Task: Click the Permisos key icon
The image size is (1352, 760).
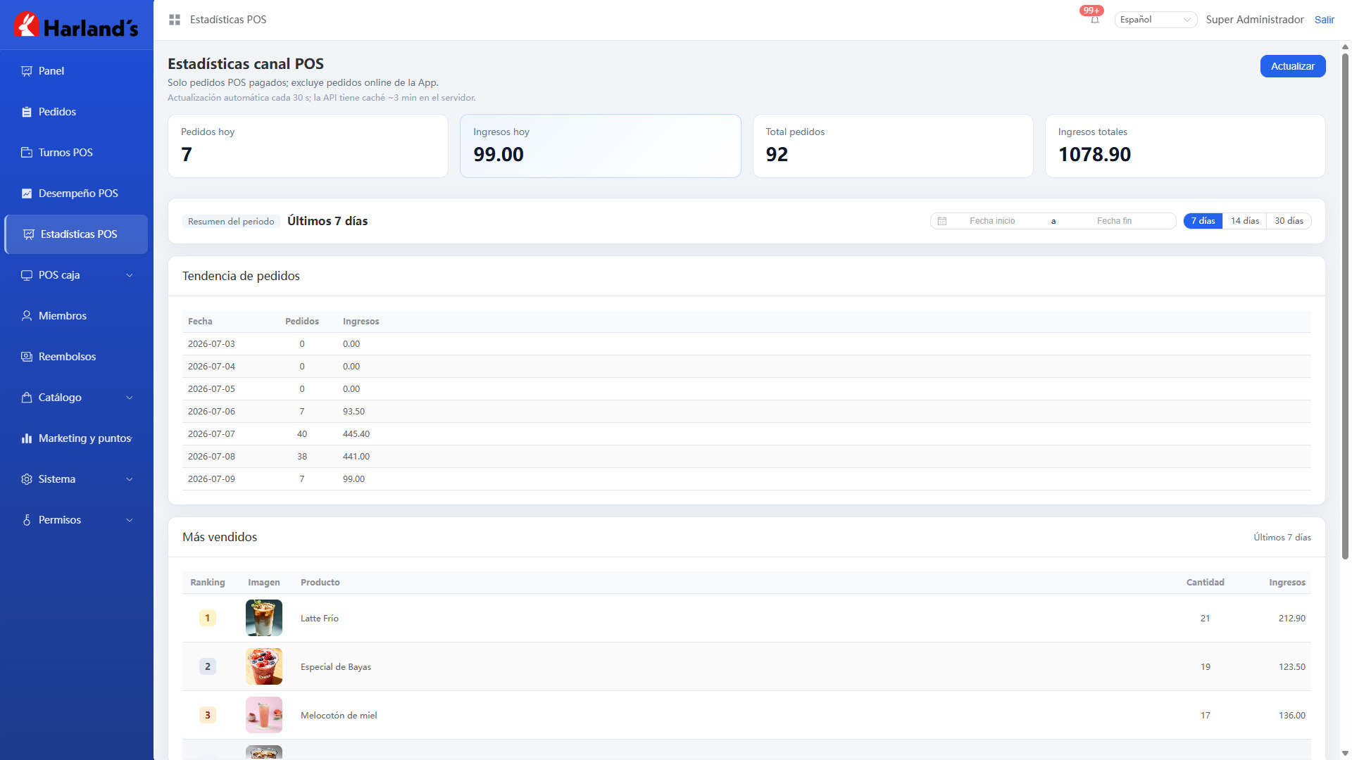Action: [x=27, y=520]
